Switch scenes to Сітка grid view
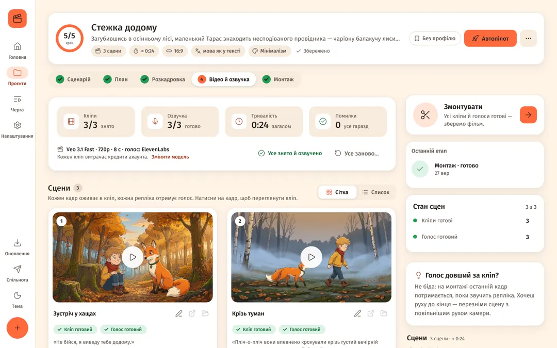 pyautogui.click(x=337, y=192)
